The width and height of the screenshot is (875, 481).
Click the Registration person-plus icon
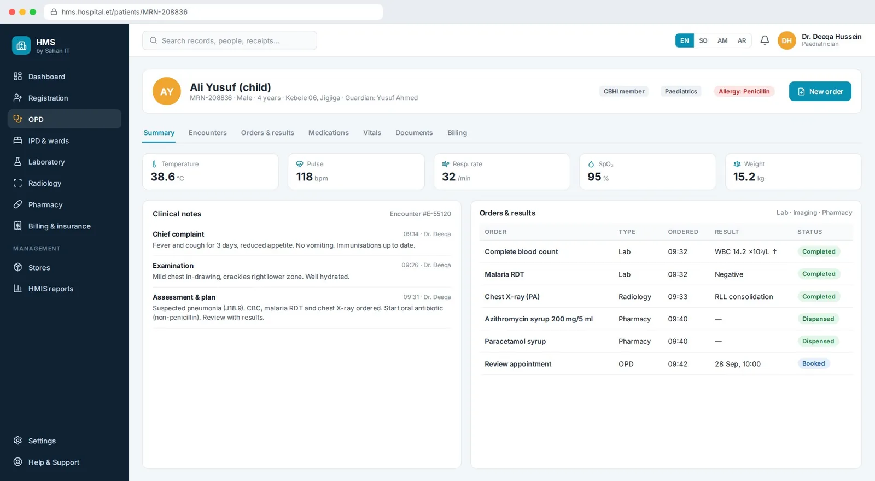tap(18, 98)
